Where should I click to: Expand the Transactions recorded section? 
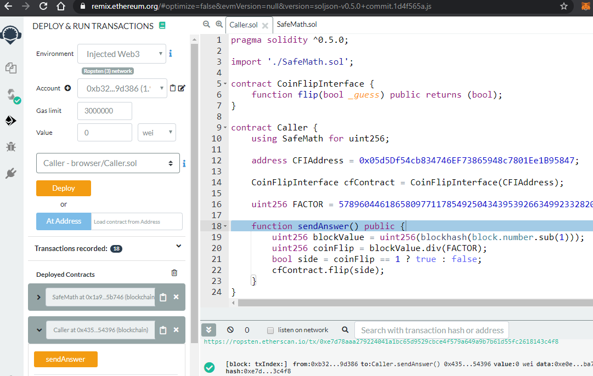(x=179, y=247)
